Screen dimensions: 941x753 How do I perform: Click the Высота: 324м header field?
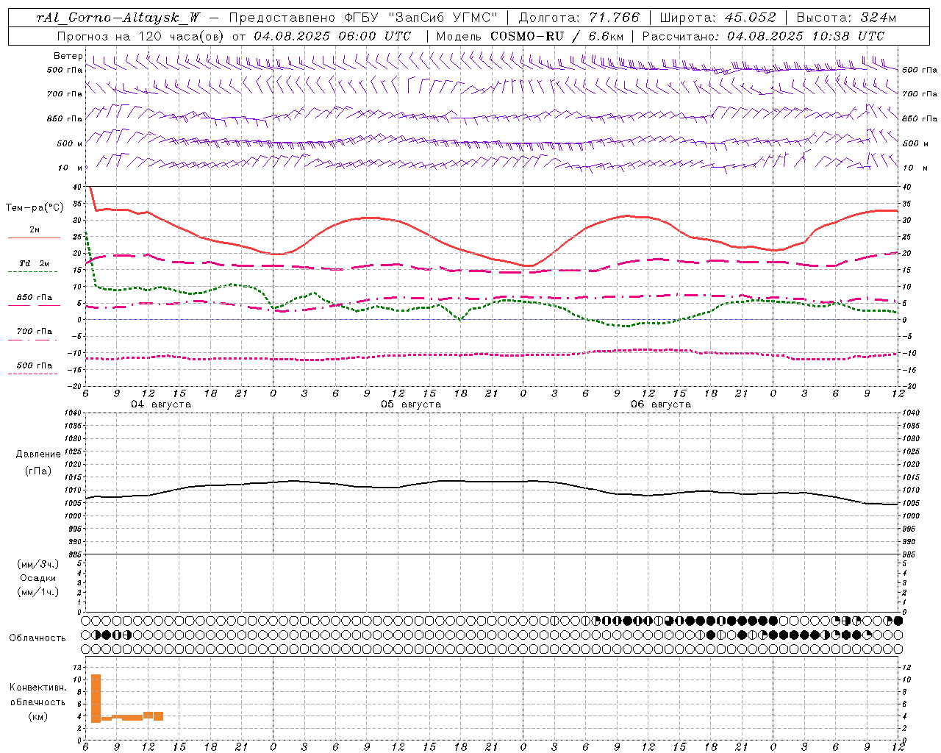pyautogui.click(x=846, y=18)
